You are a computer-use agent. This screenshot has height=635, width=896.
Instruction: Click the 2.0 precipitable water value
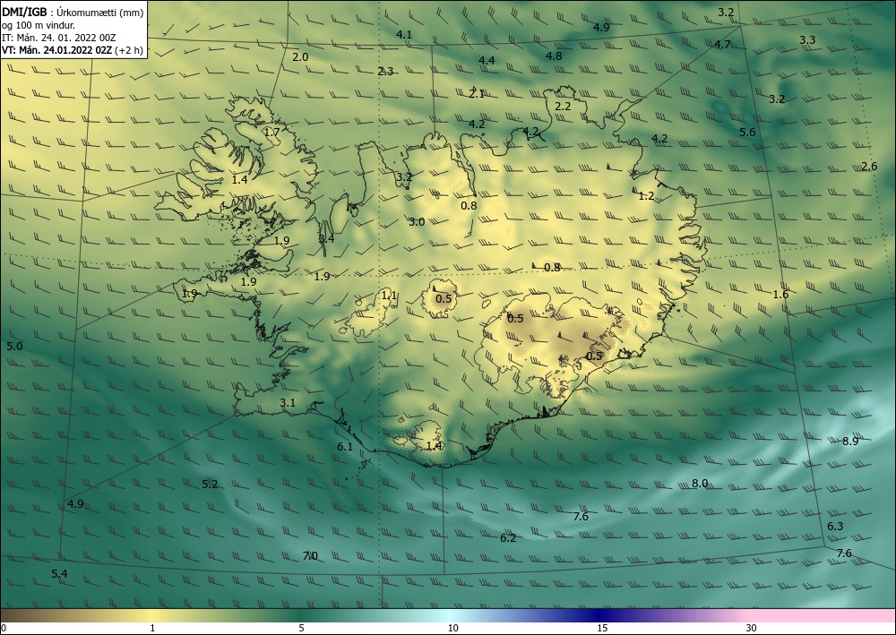(x=300, y=57)
